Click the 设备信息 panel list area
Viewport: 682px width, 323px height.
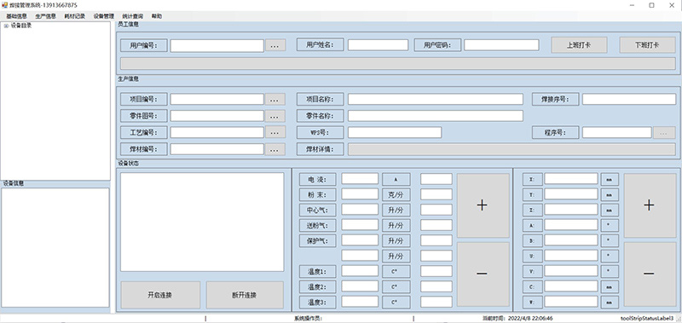click(55, 248)
